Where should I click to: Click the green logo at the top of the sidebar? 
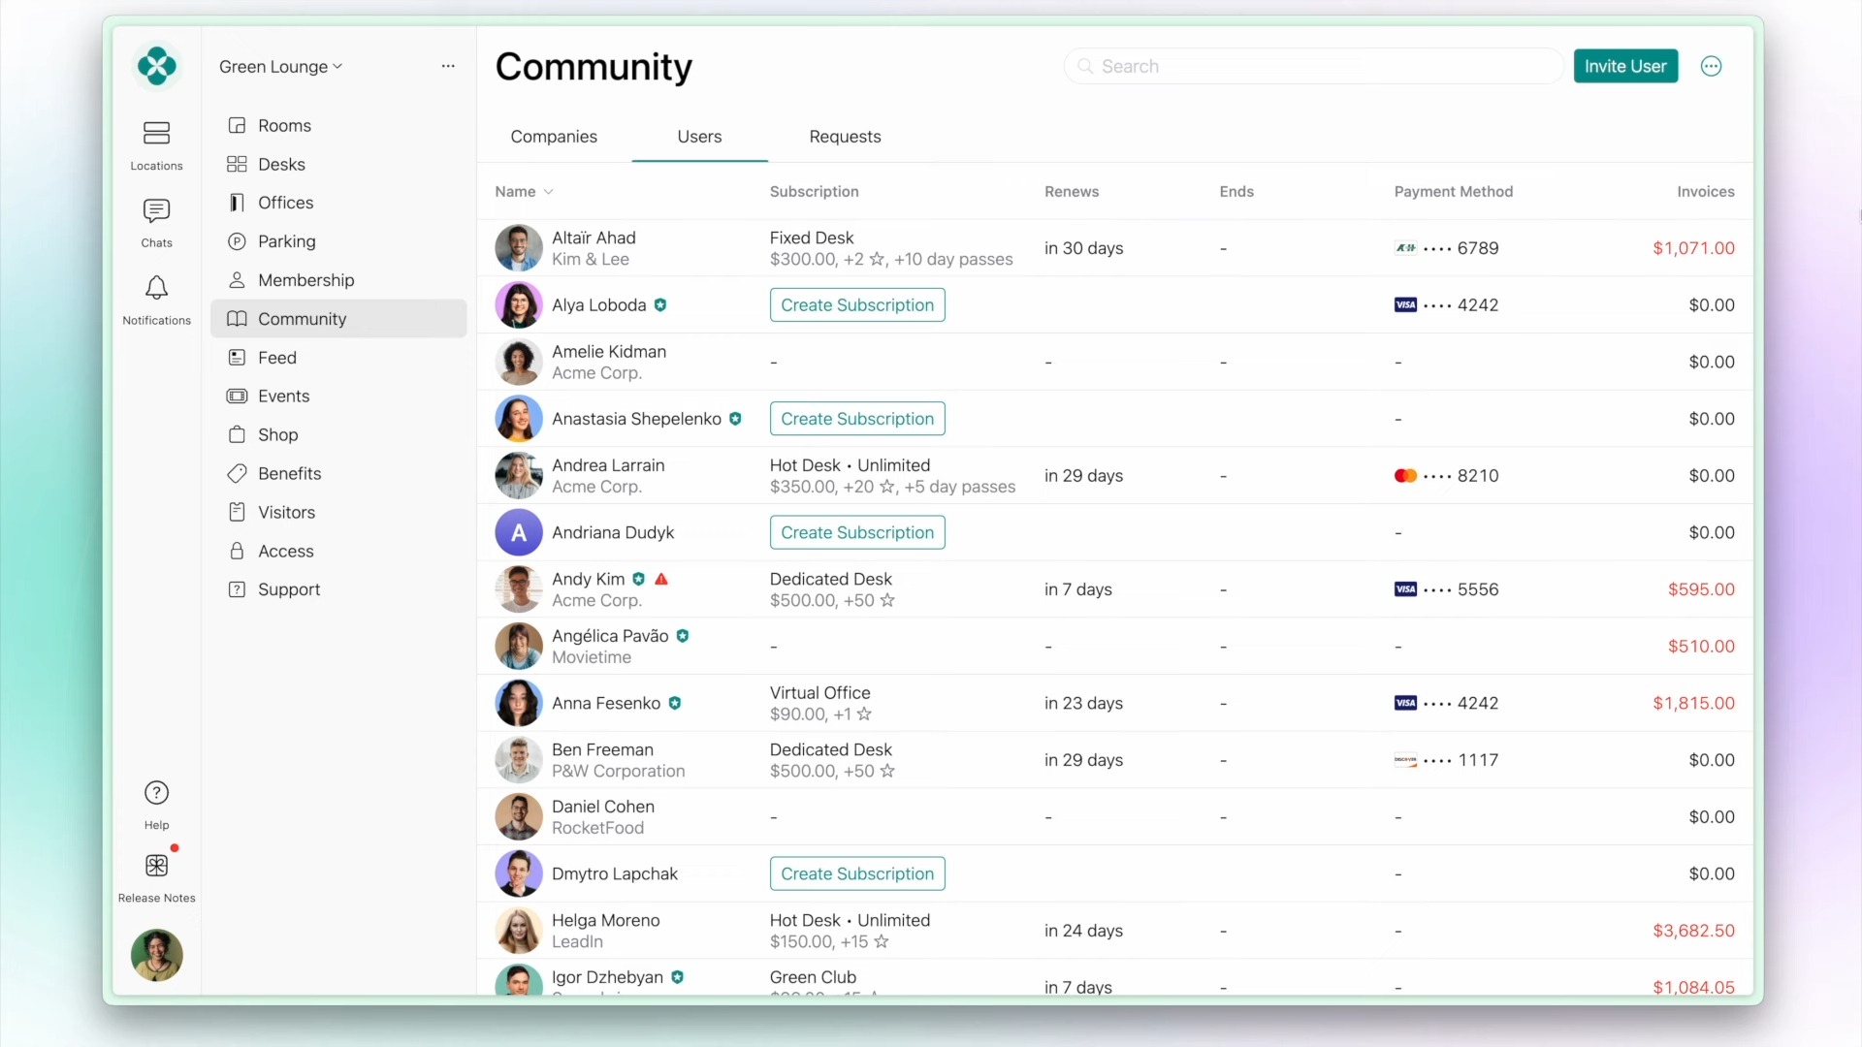pos(156,66)
